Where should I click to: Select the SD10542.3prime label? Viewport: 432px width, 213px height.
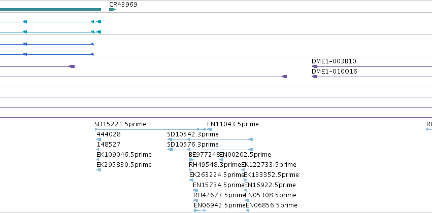pyautogui.click(x=193, y=134)
